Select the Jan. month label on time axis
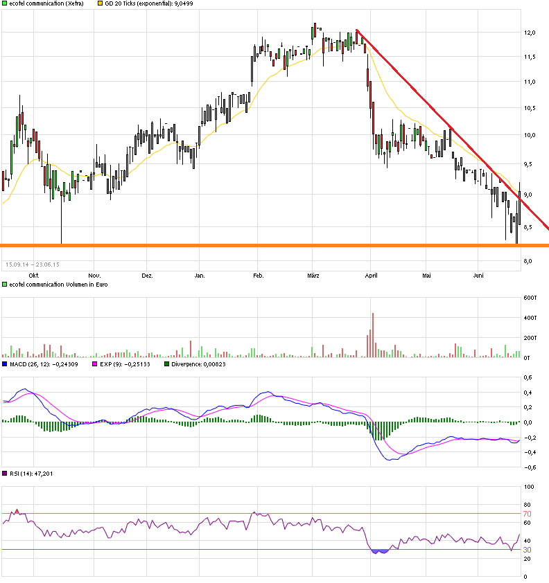Viewport: 549px width, 583px height. pyautogui.click(x=200, y=276)
